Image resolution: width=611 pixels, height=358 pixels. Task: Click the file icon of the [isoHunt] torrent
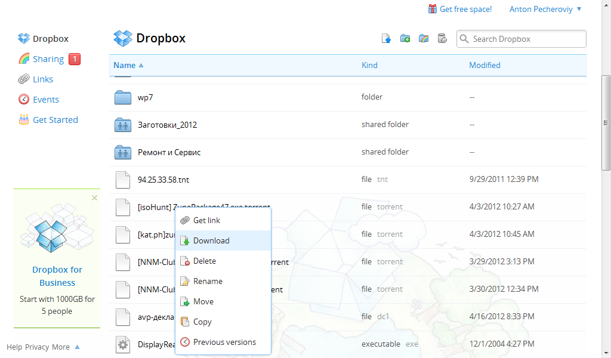coord(123,207)
